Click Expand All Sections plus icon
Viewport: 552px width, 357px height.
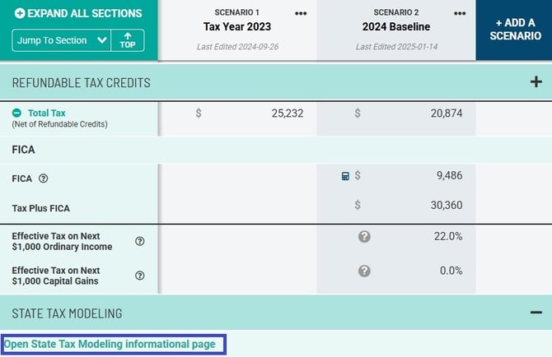[x=20, y=13]
